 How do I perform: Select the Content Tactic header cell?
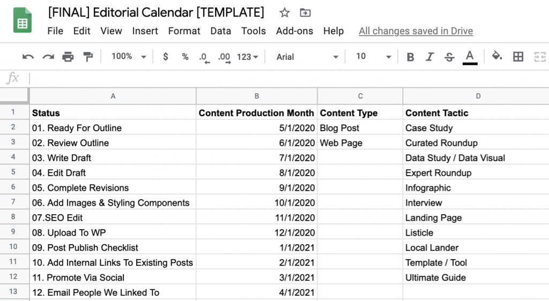point(476,112)
